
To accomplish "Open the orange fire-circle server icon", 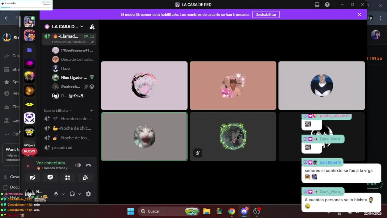I will click(29, 91).
